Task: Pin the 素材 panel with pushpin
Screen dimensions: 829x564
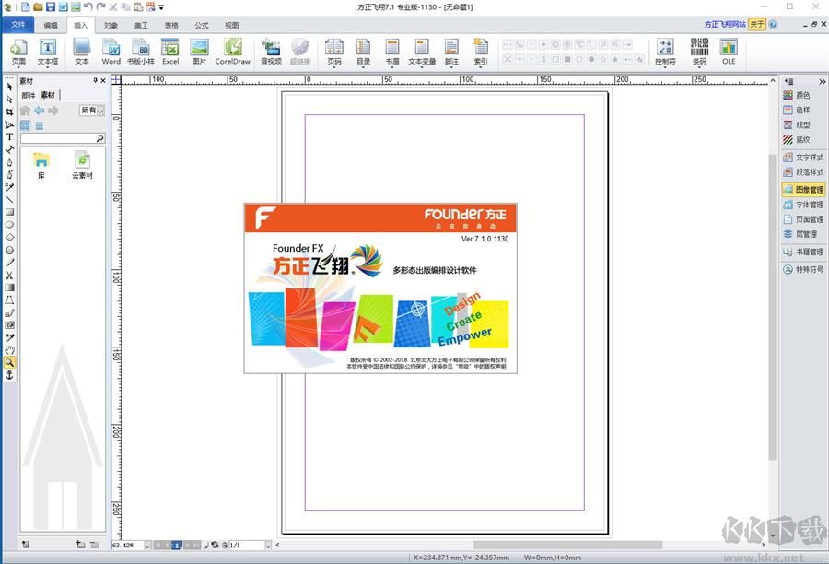Action: (95, 80)
